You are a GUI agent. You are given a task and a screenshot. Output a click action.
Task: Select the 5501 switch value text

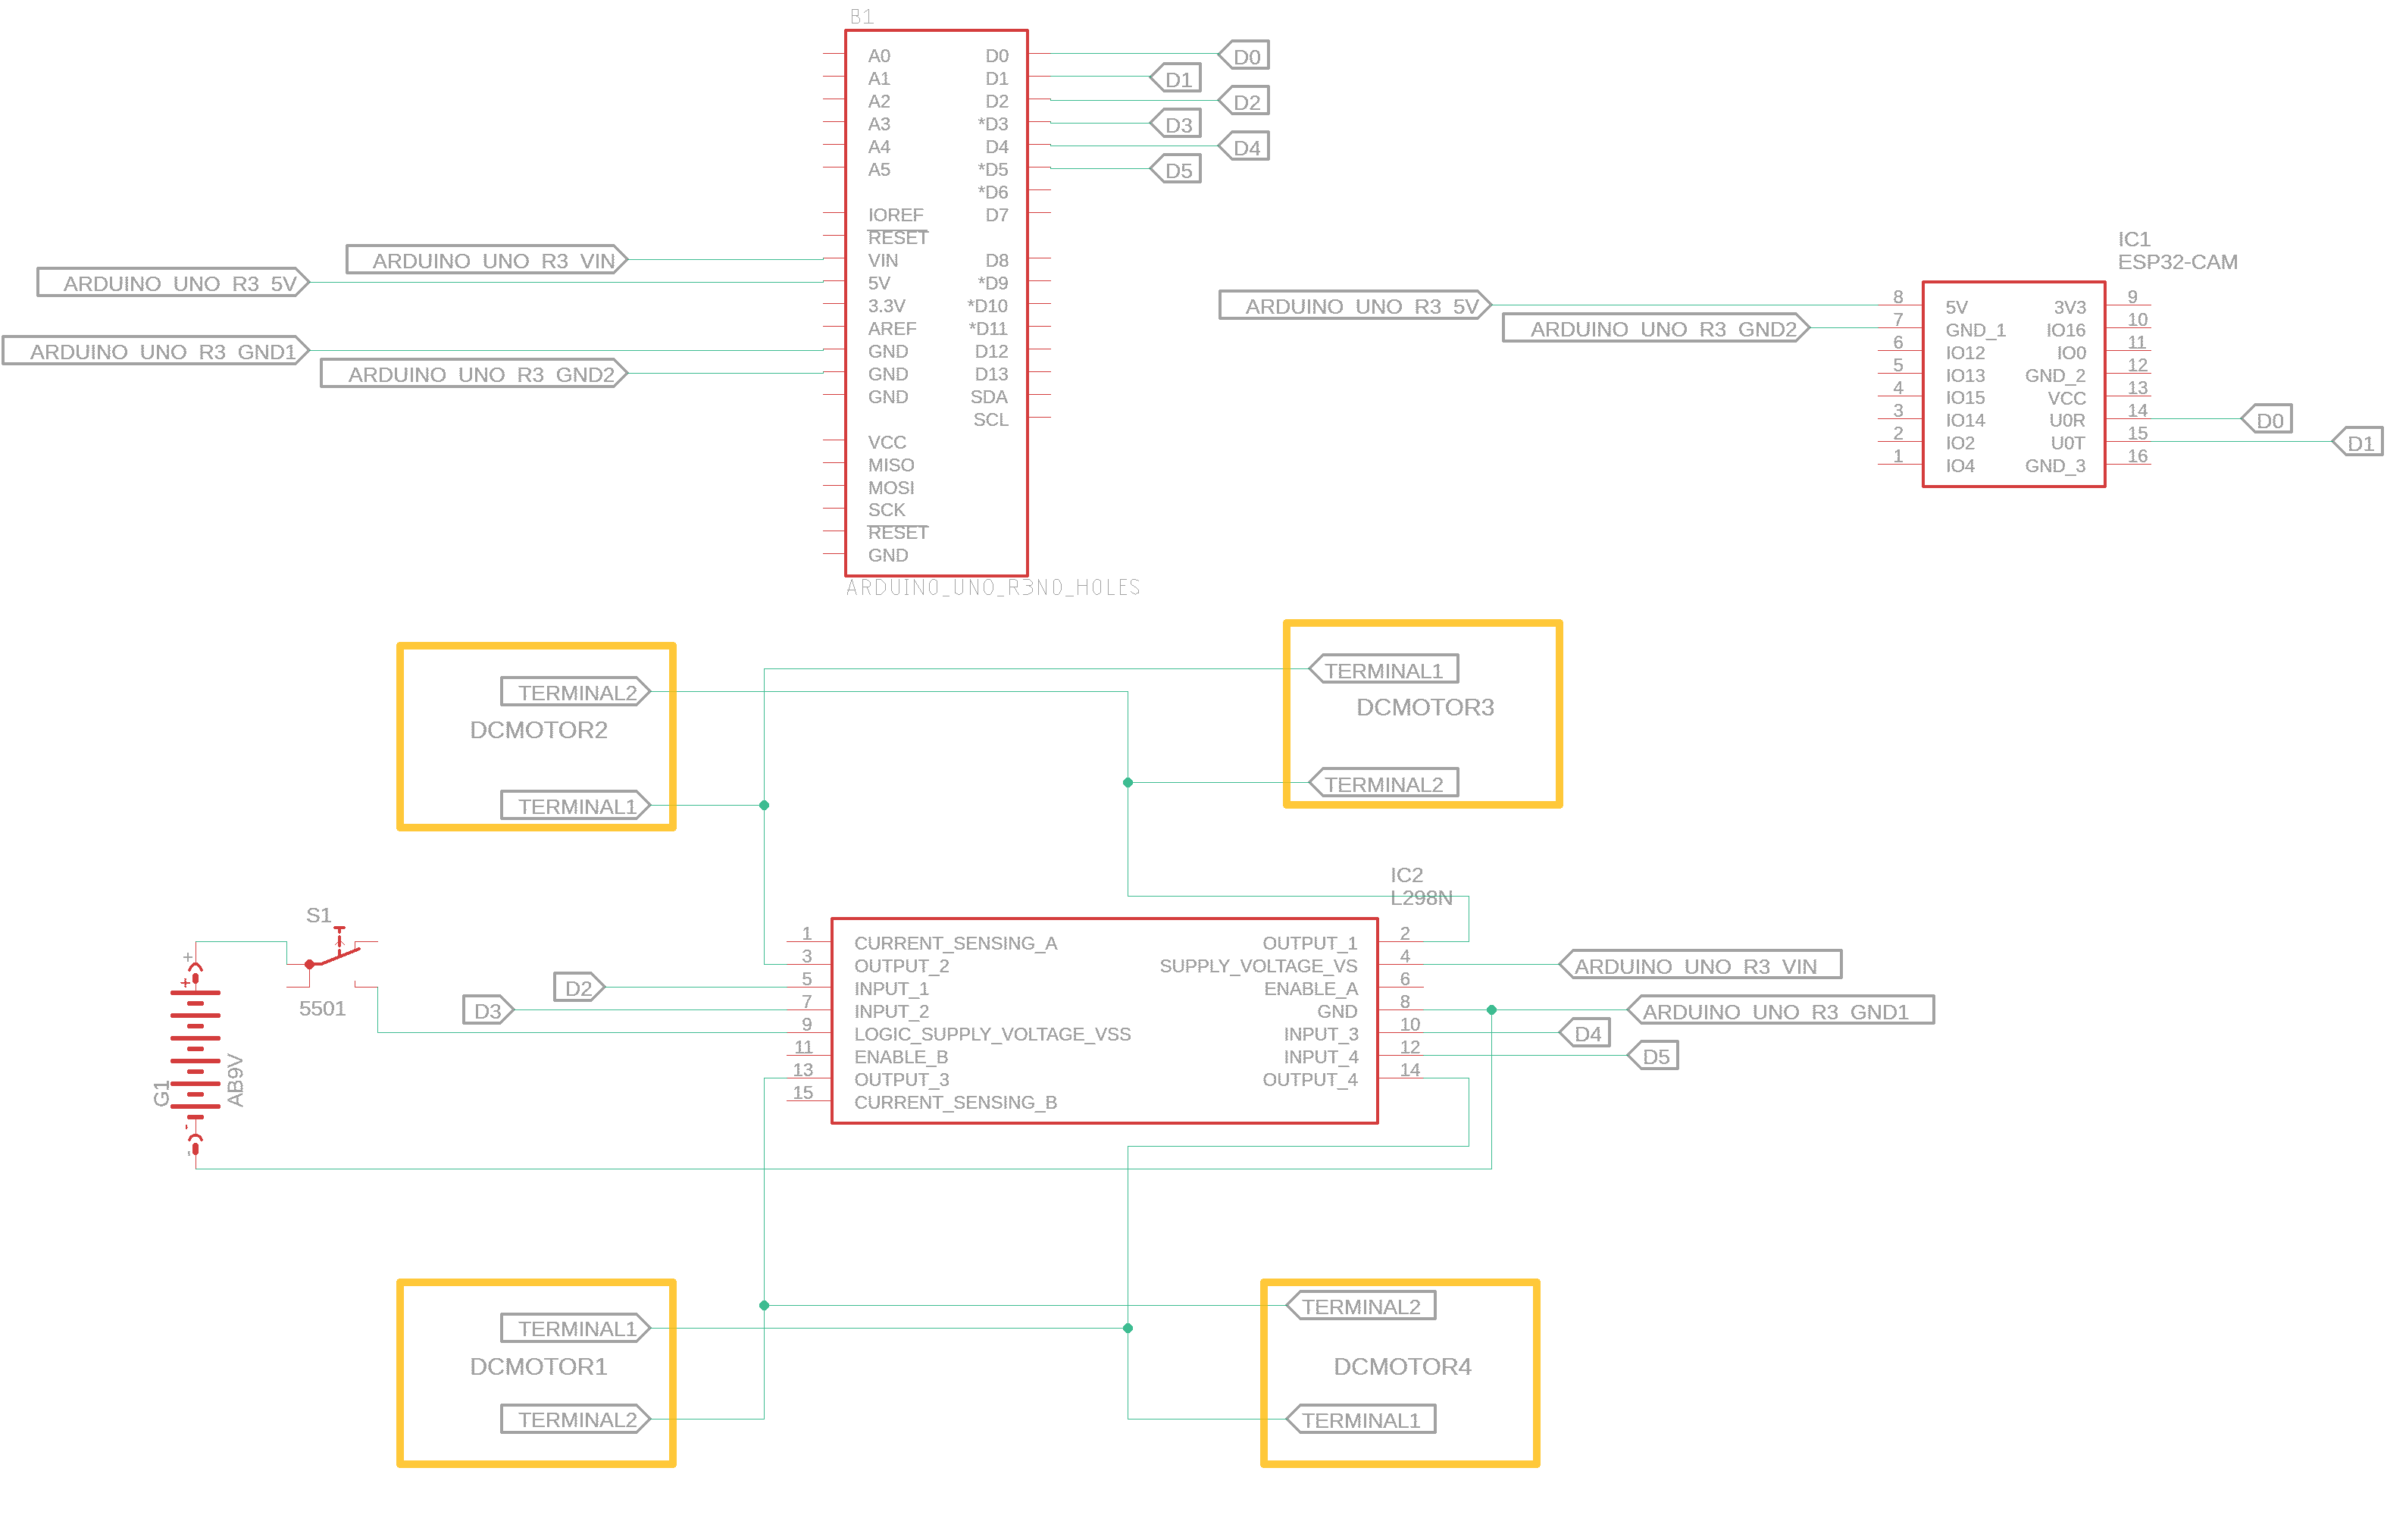pyautogui.click(x=322, y=1008)
